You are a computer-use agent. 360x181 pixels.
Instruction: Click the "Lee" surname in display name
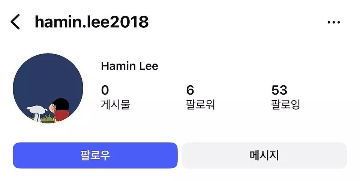149,66
